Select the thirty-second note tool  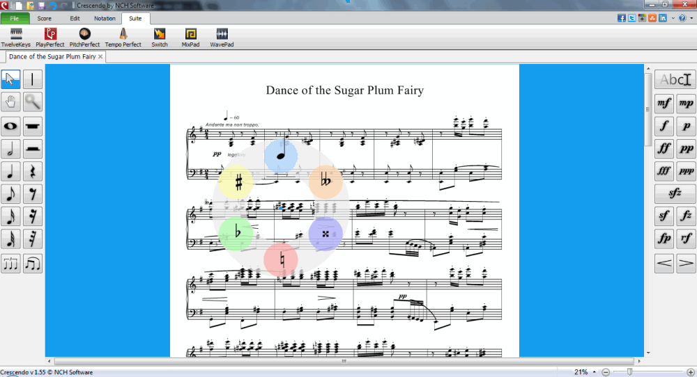tap(10, 239)
